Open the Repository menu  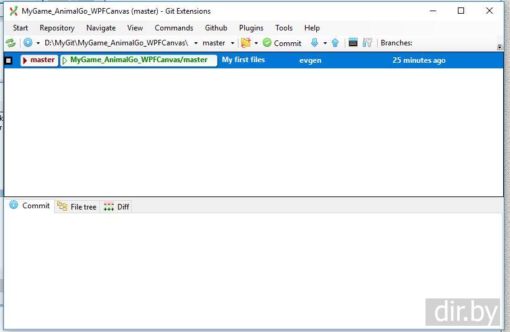point(57,28)
